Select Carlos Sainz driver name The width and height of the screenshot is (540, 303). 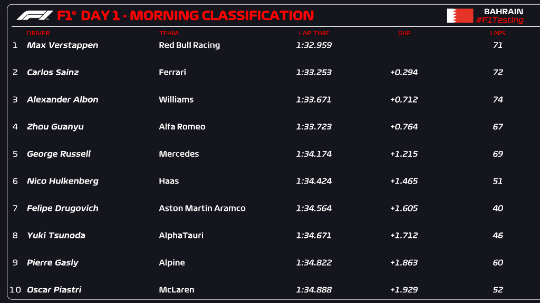click(53, 73)
